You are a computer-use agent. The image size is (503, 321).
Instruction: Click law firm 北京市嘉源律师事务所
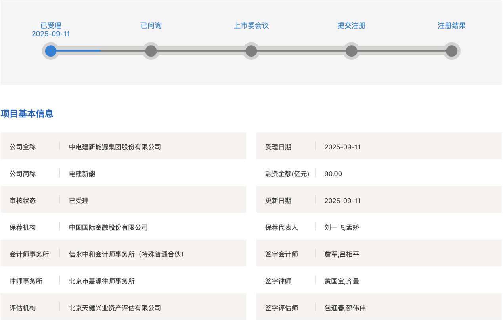pos(102,281)
